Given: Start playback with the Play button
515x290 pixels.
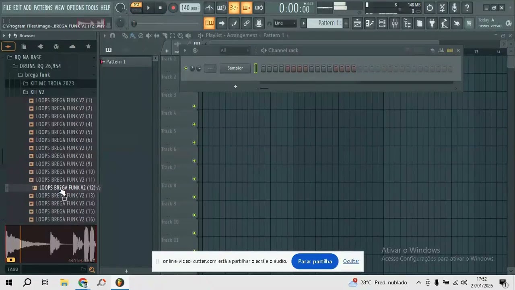Looking at the screenshot, I should [148, 8].
